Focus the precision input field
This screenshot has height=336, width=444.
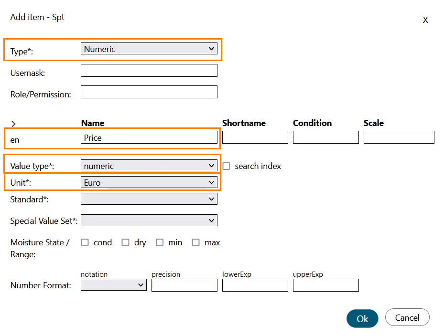tap(184, 285)
